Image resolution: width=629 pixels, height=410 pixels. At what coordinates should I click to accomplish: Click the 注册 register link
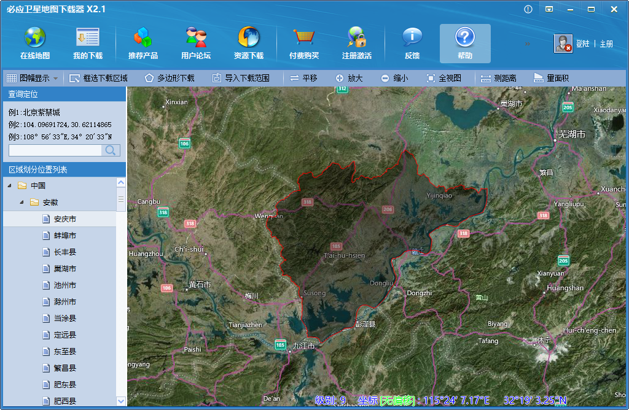(x=606, y=44)
